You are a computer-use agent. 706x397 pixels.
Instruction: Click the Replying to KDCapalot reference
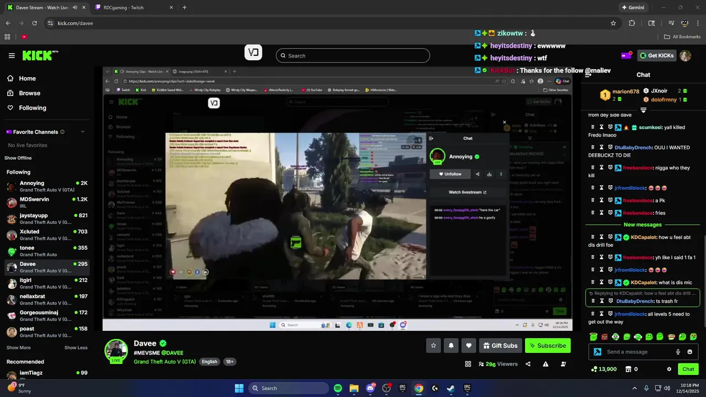point(643,293)
